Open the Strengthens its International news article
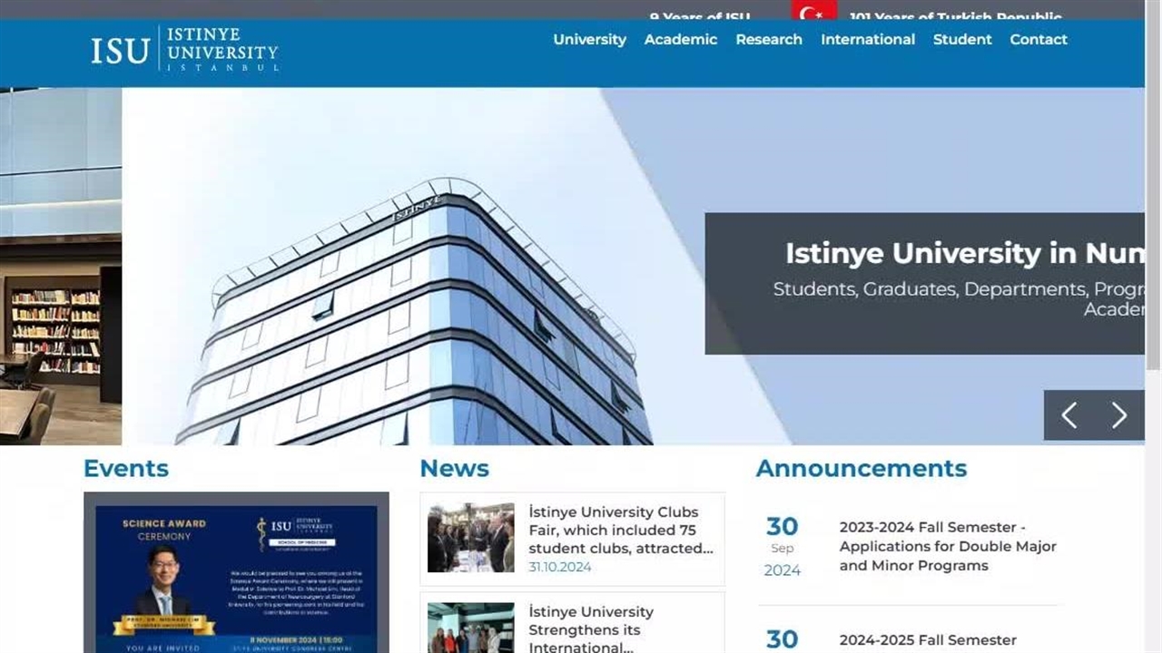Image resolution: width=1162 pixels, height=653 pixels. click(x=590, y=629)
